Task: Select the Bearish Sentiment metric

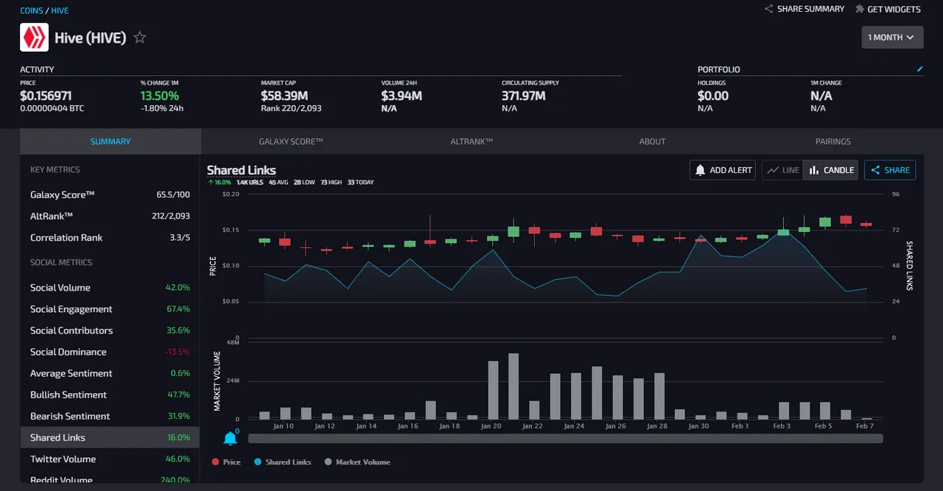Action: 110,416
